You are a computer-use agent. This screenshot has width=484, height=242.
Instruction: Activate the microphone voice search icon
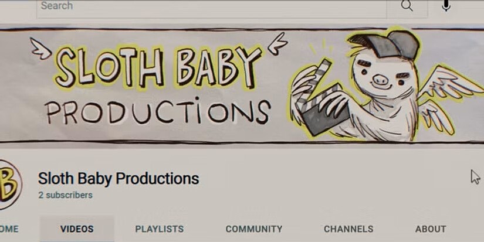(446, 5)
